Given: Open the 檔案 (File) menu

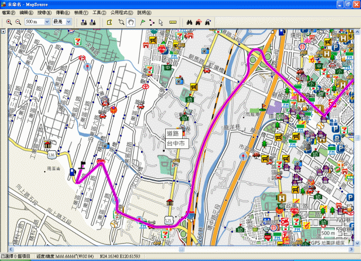Looking at the screenshot, I should tap(8, 12).
